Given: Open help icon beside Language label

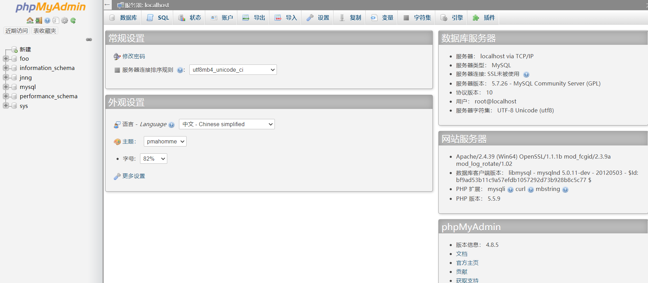Looking at the screenshot, I should 171,125.
